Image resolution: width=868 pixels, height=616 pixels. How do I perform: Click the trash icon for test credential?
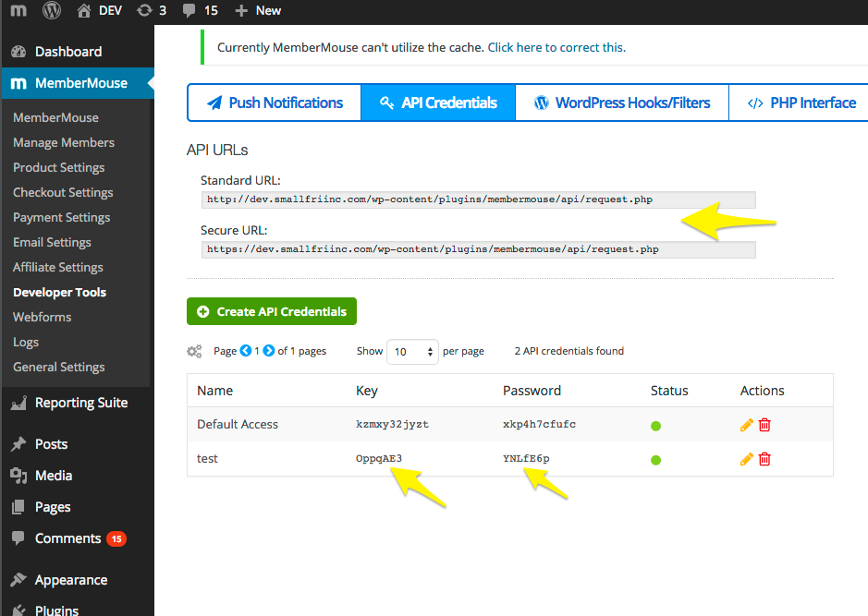(x=764, y=459)
